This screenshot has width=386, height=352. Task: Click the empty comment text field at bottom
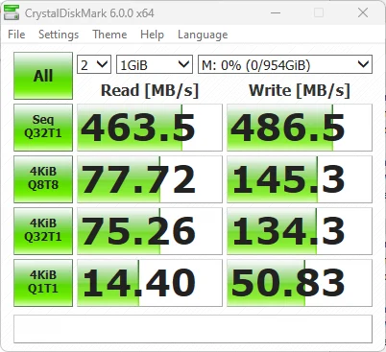tap(193, 329)
